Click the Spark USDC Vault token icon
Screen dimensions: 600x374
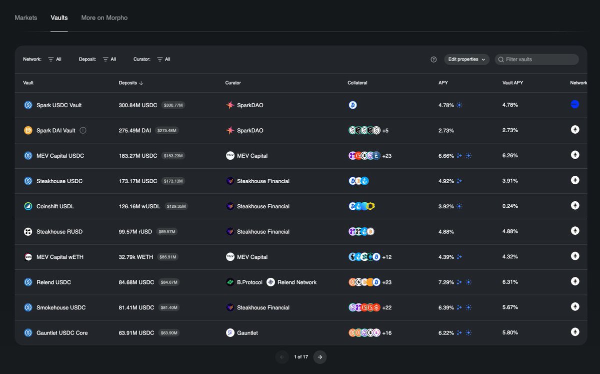click(28, 105)
